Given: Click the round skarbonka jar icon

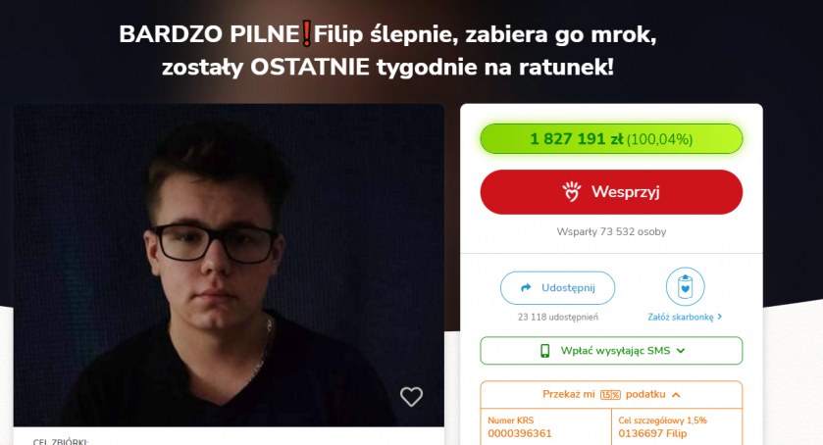Looking at the screenshot, I should pos(685,286).
